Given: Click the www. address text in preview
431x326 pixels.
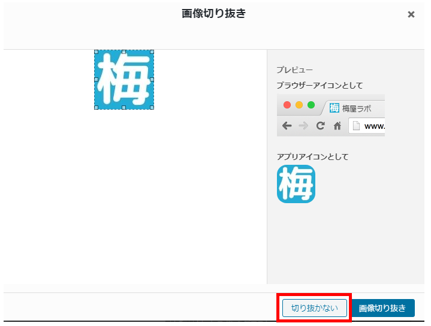Looking at the screenshot, I should click(x=375, y=126).
